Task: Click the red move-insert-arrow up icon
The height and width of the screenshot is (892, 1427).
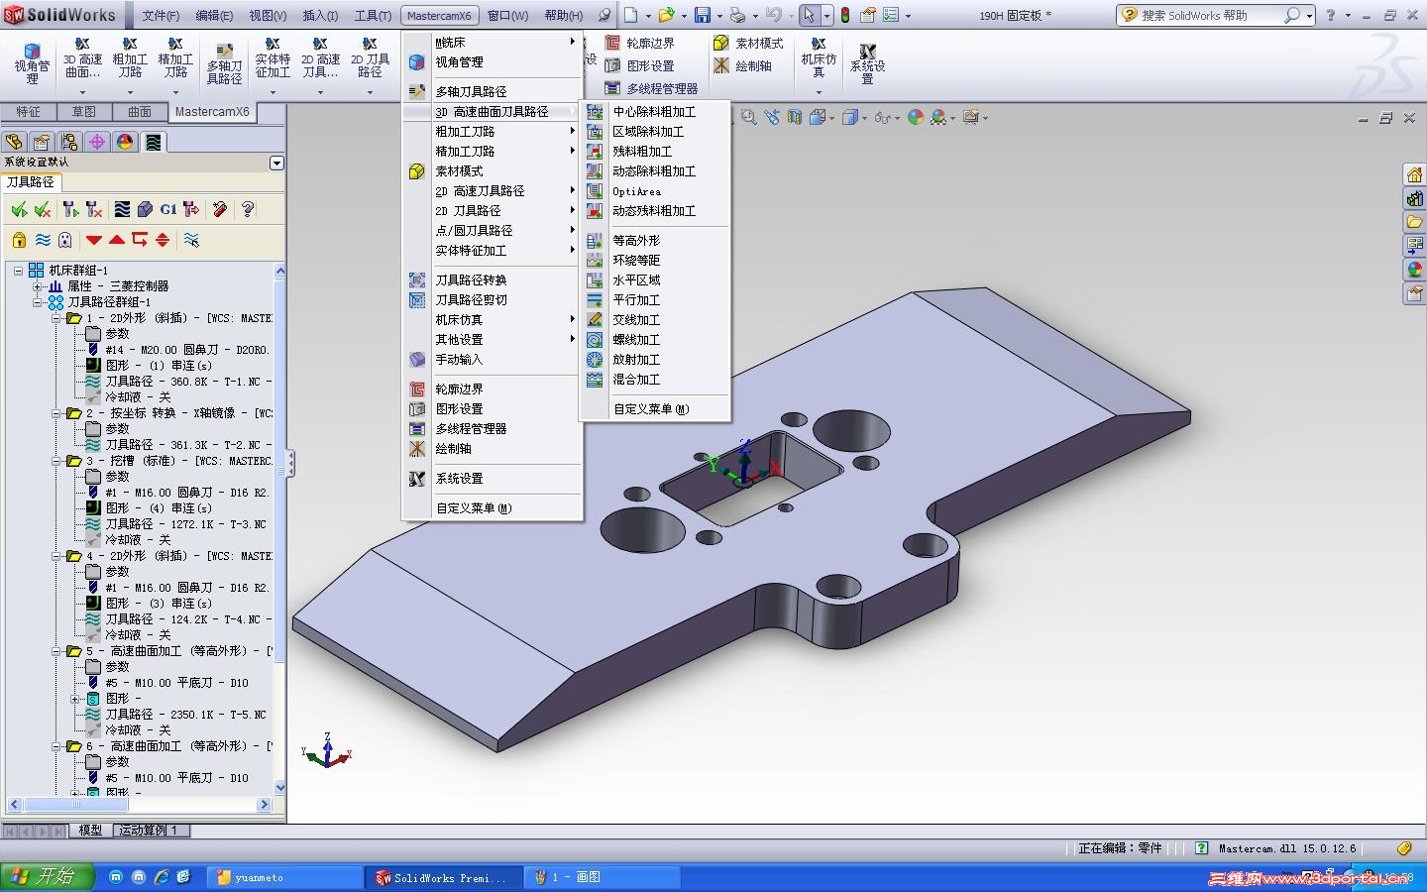Action: 117,240
